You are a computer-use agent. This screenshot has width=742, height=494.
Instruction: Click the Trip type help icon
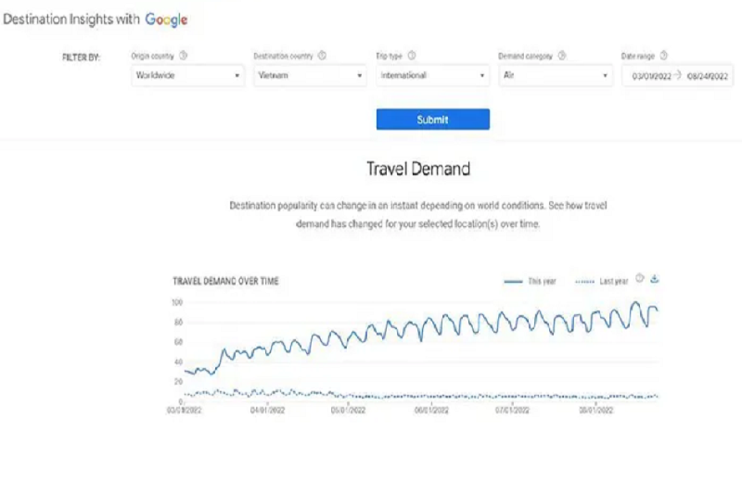coord(412,56)
